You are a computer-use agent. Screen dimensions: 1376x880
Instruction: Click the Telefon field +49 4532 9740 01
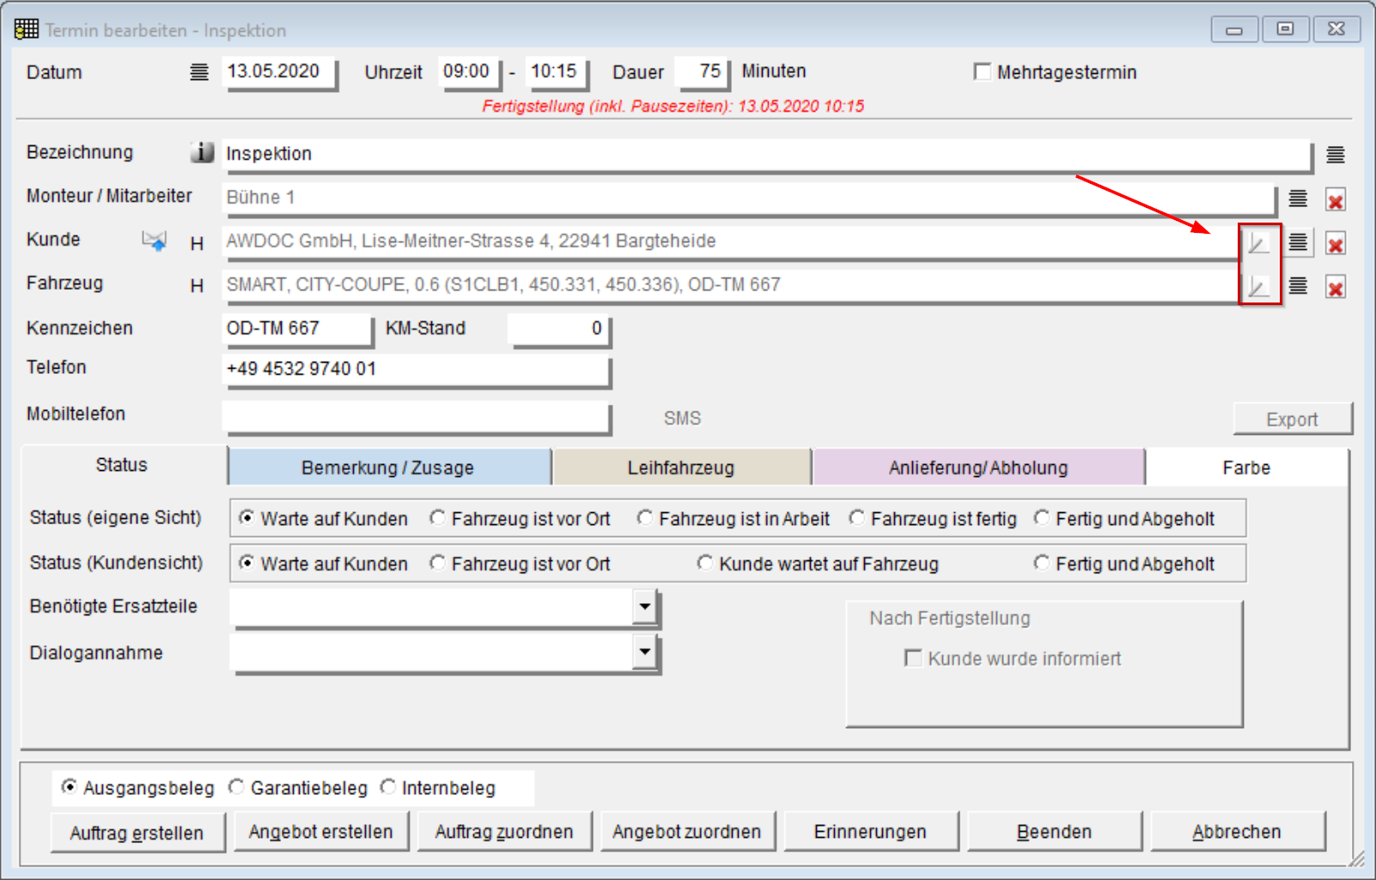[417, 370]
